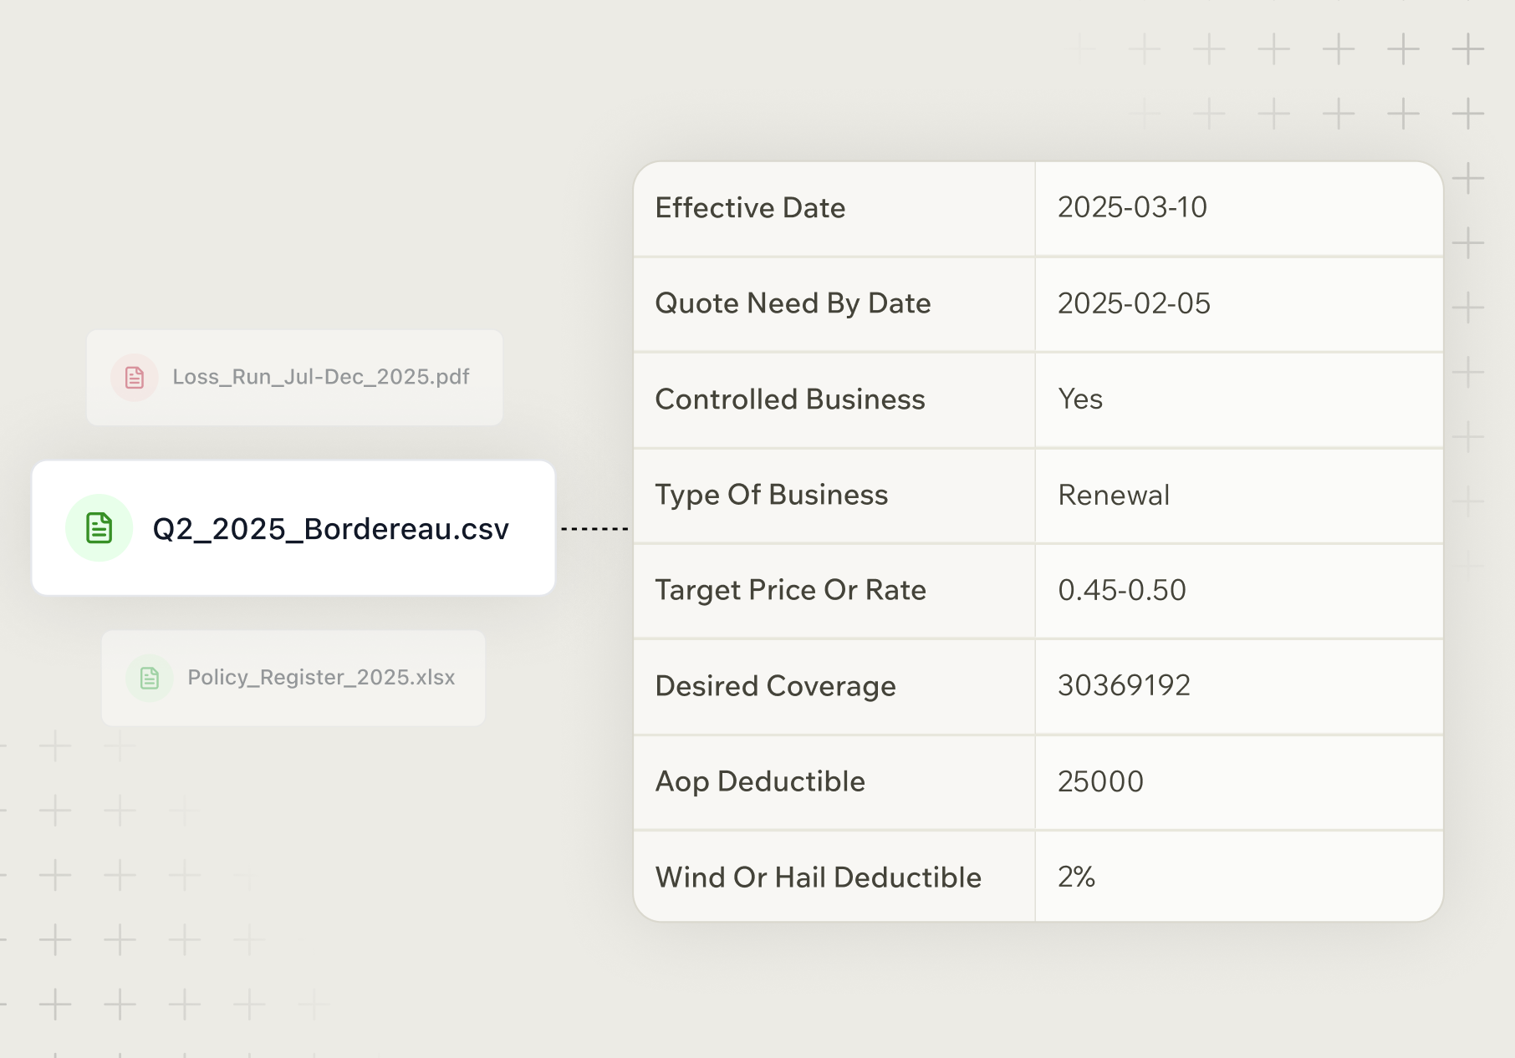1515x1058 pixels.
Task: Click the Effective Date value 2025-03-10
Action: click(1132, 207)
